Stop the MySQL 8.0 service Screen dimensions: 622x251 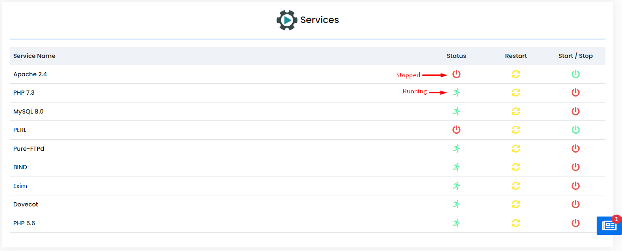(575, 111)
